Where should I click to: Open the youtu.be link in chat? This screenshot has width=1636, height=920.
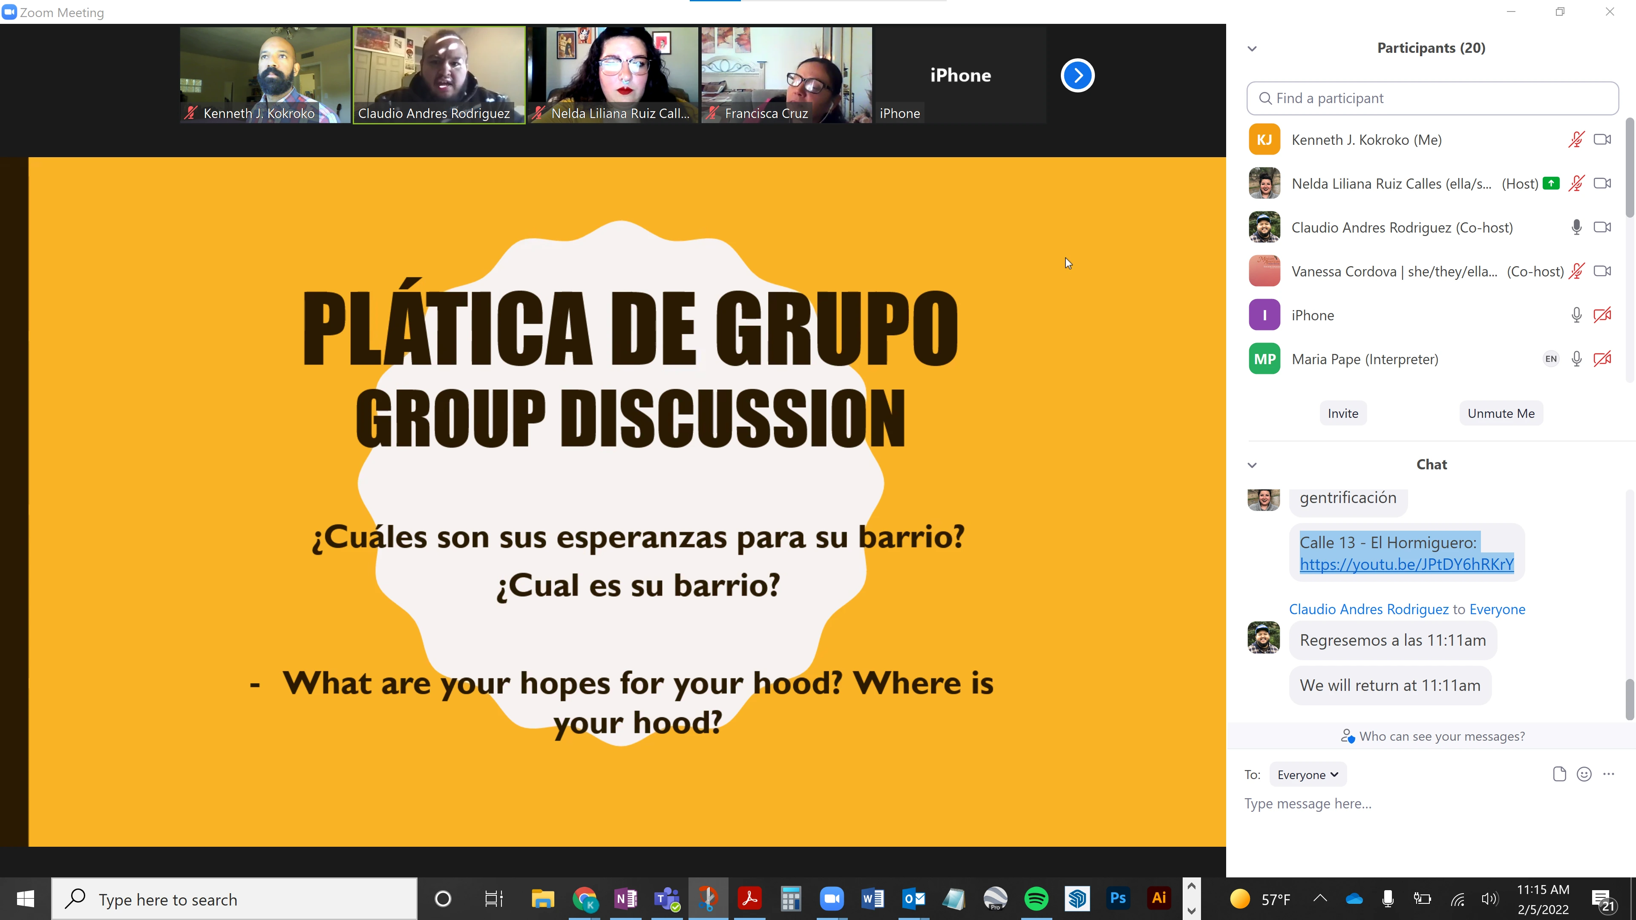[1406, 564]
